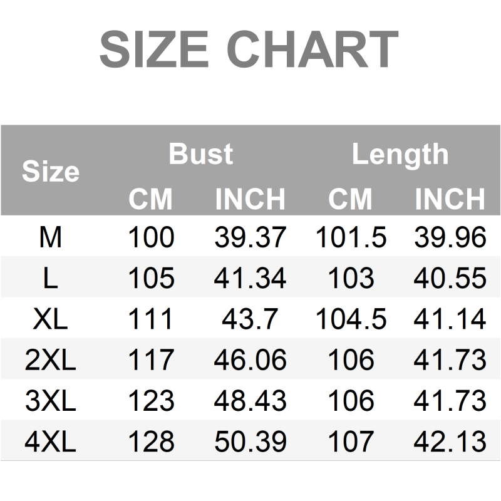Screen dimensions: 501x501
Task: Click the bust value 100 cm
Action: 151,237
